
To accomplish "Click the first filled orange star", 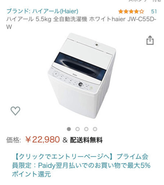I will click(120, 12).
